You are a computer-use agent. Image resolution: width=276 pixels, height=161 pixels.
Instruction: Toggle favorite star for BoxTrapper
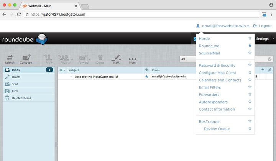(250, 121)
